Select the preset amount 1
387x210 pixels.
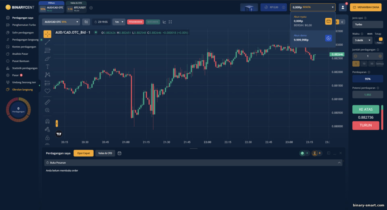coord(356,64)
